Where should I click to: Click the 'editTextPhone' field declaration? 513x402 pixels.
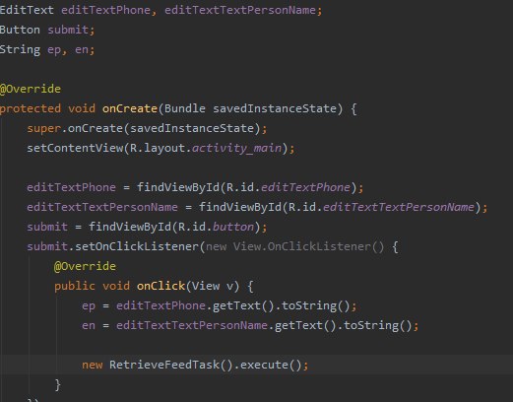click(x=105, y=10)
